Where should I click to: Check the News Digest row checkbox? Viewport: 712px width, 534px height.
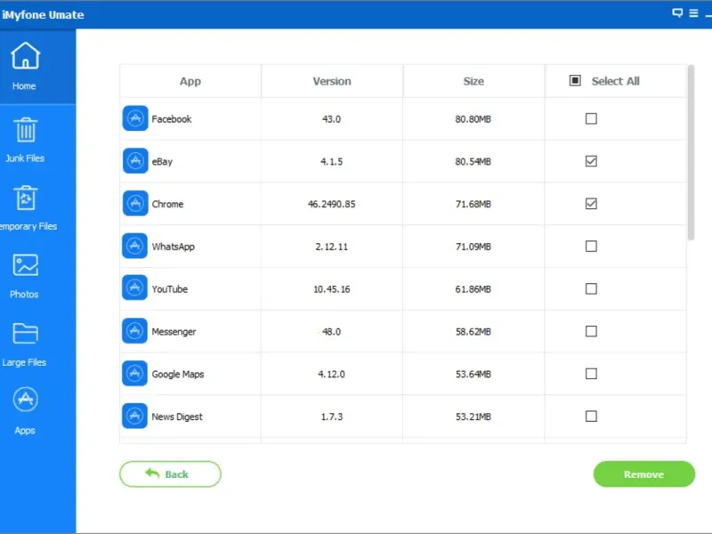[591, 417]
